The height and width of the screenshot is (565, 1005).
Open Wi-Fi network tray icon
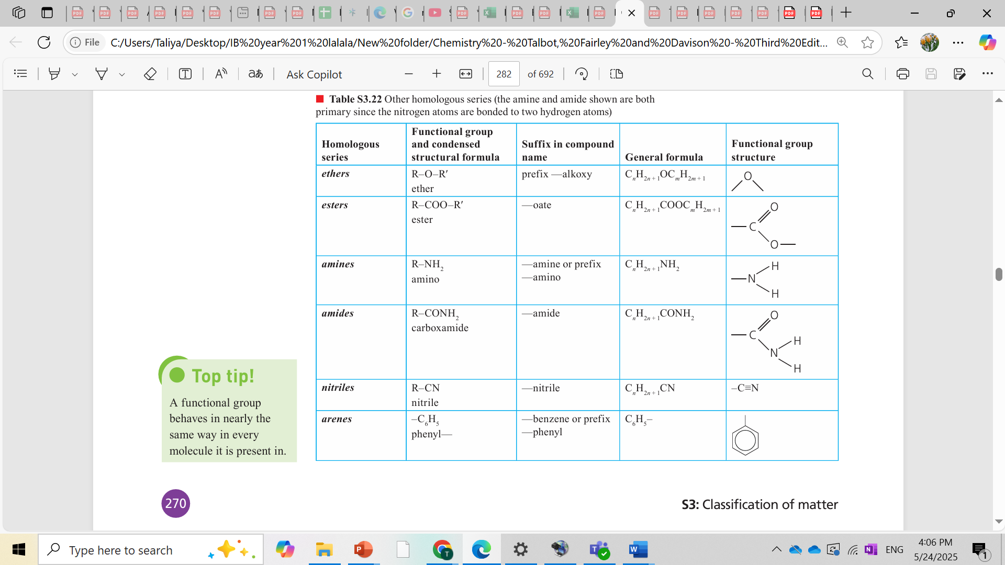853,550
